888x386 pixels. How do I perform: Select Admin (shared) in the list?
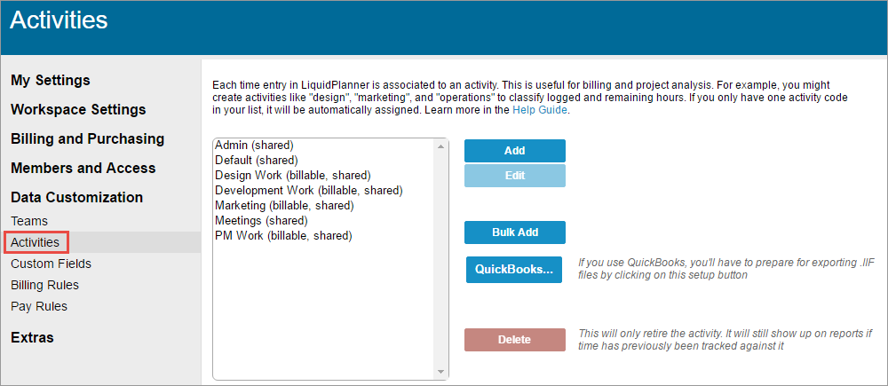coord(254,146)
